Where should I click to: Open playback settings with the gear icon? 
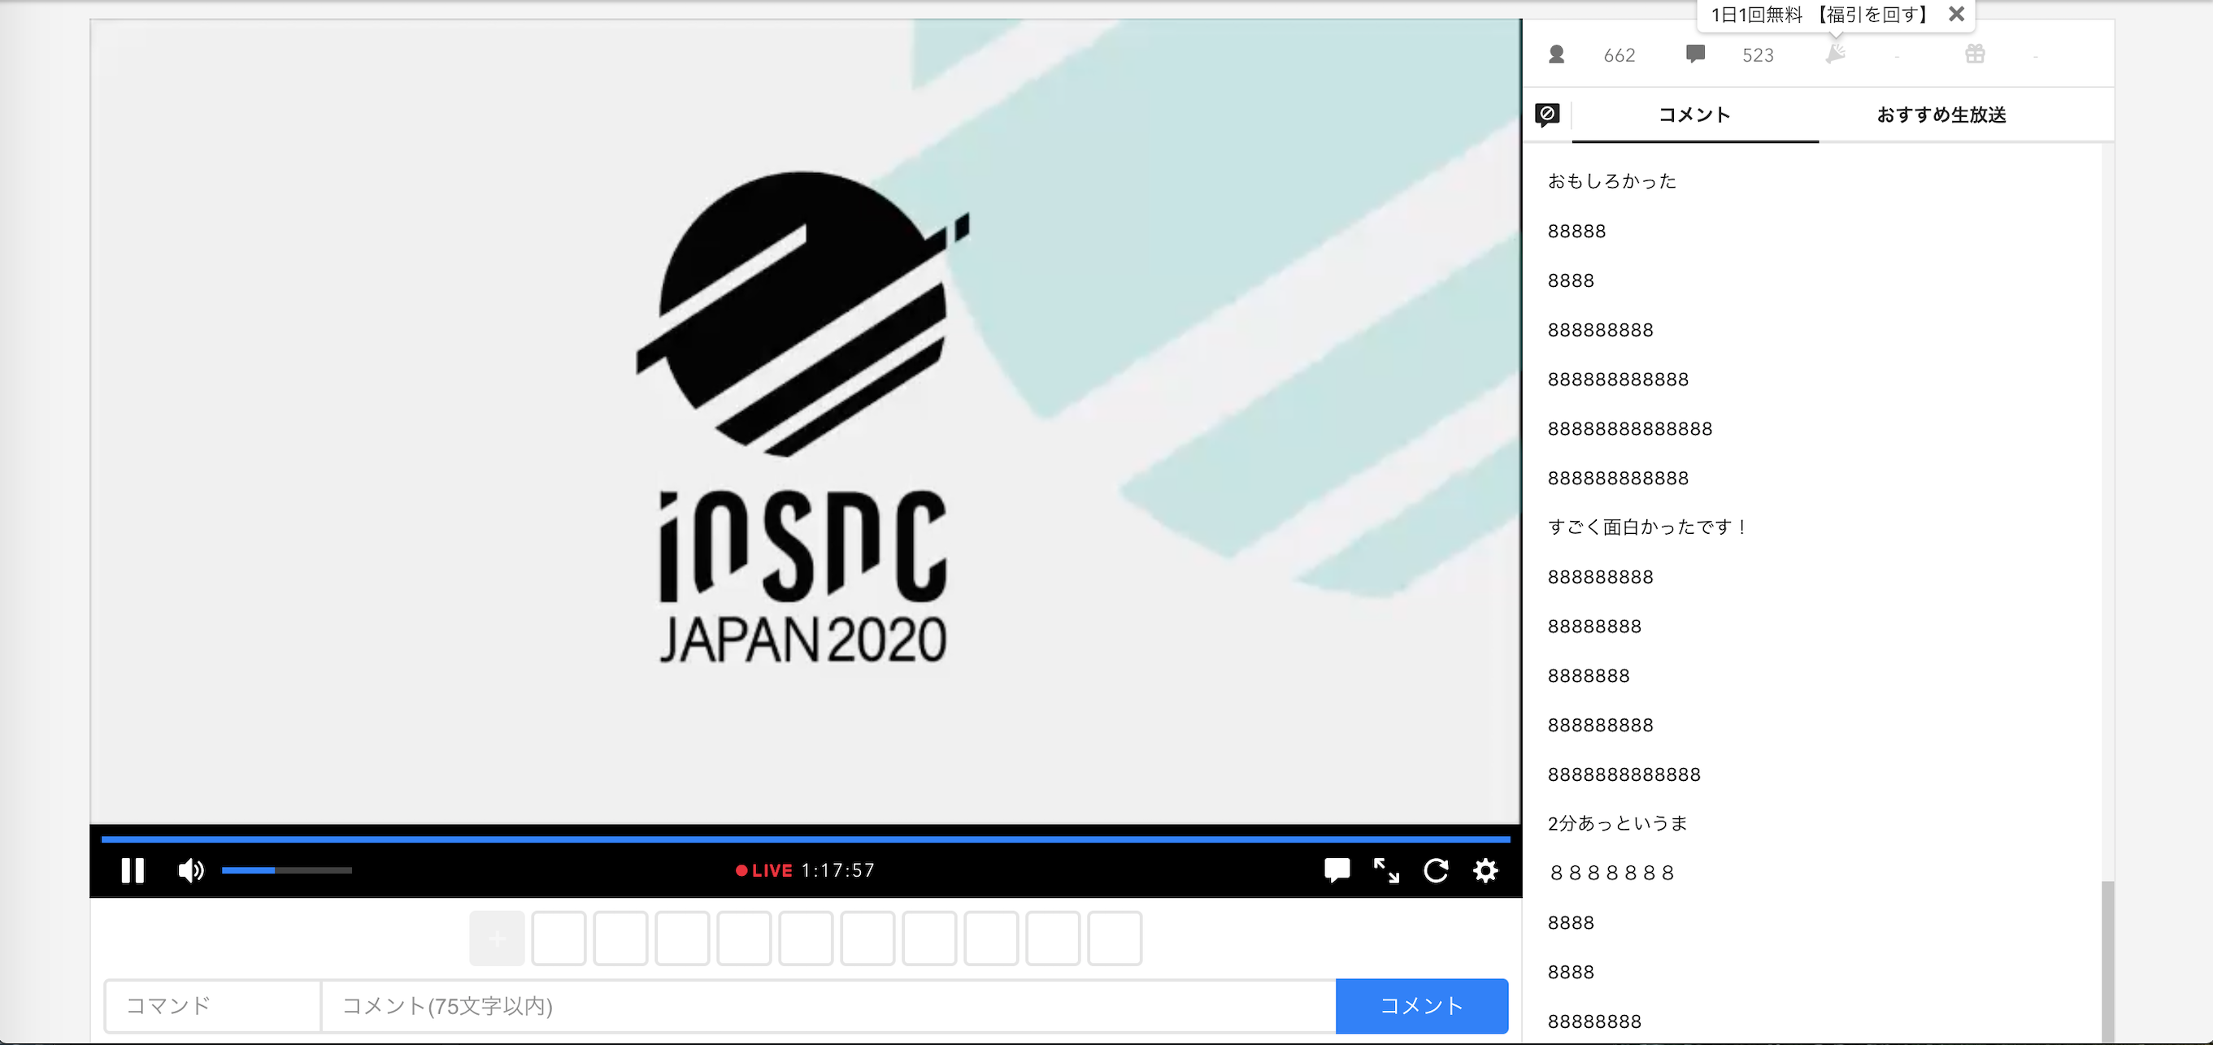tap(1485, 870)
